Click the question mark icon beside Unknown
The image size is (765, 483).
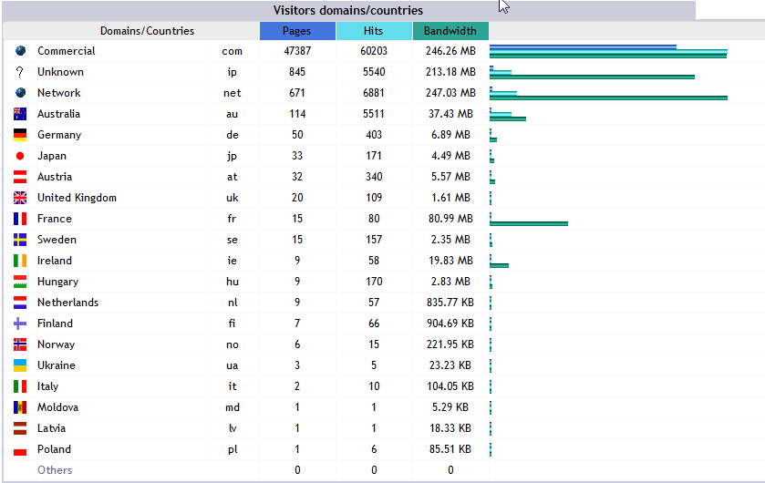(19, 72)
